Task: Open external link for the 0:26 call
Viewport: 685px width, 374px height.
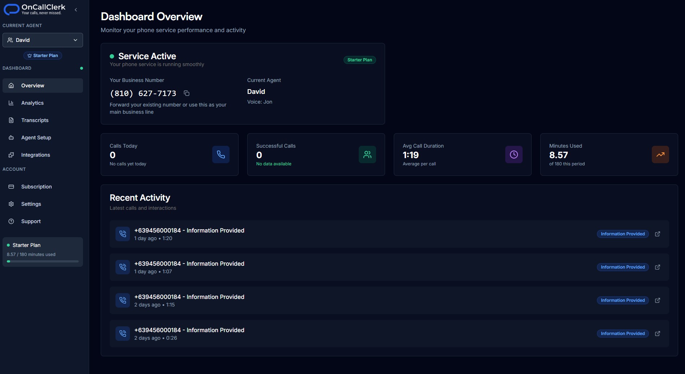Action: [x=657, y=334]
